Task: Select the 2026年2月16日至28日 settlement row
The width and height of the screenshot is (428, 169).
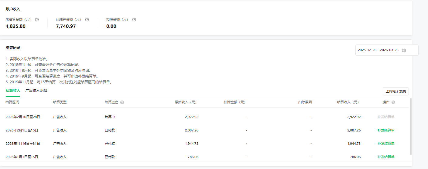Action: coord(23,117)
